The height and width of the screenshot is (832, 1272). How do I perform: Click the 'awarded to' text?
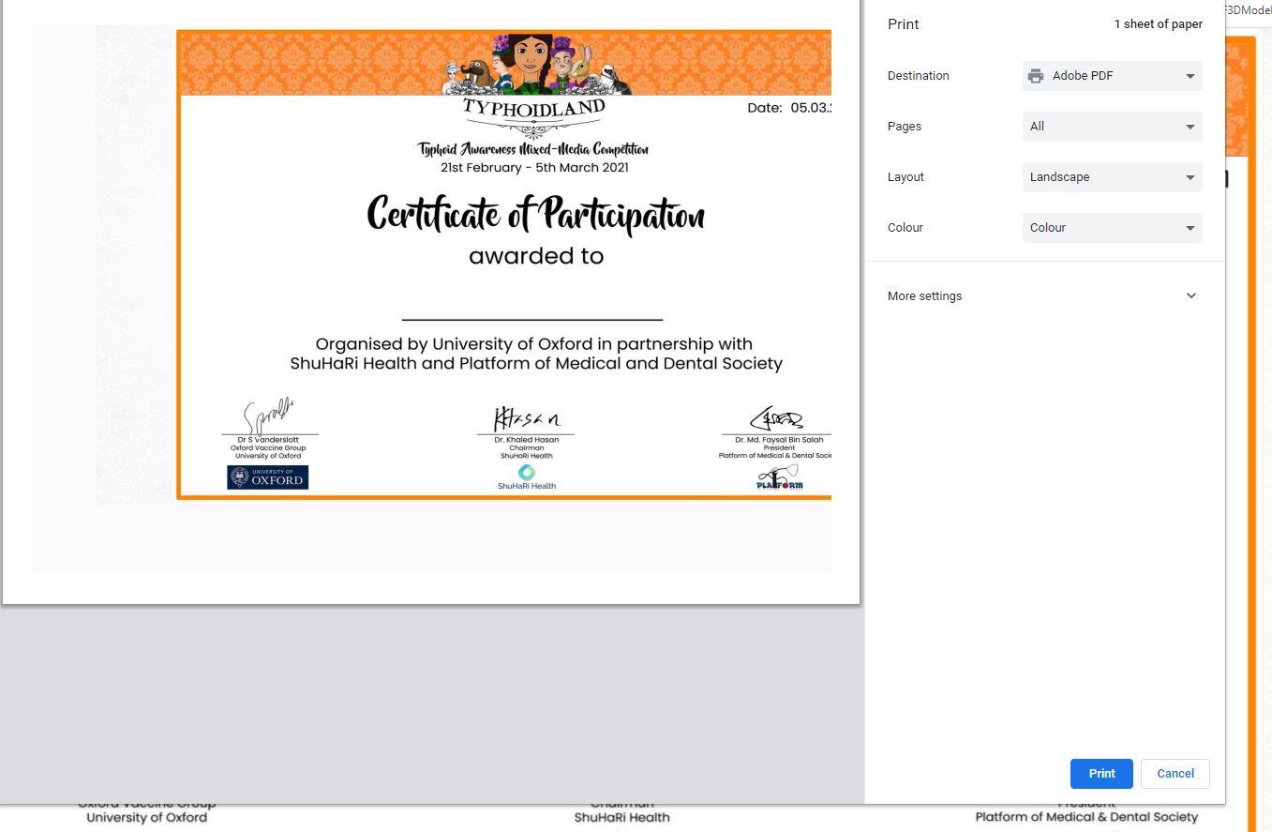pos(536,256)
